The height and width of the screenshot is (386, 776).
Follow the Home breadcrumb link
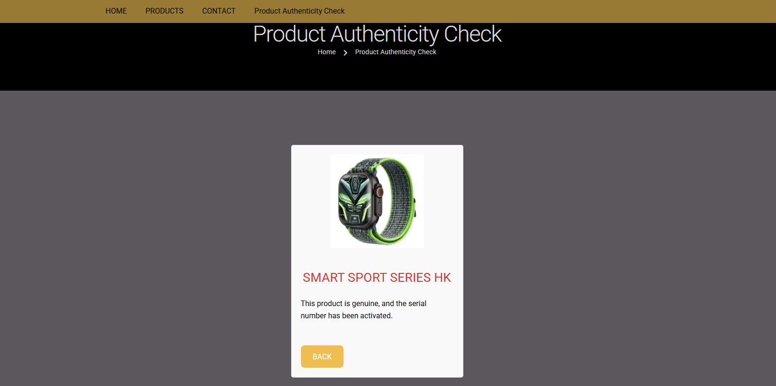coord(327,52)
